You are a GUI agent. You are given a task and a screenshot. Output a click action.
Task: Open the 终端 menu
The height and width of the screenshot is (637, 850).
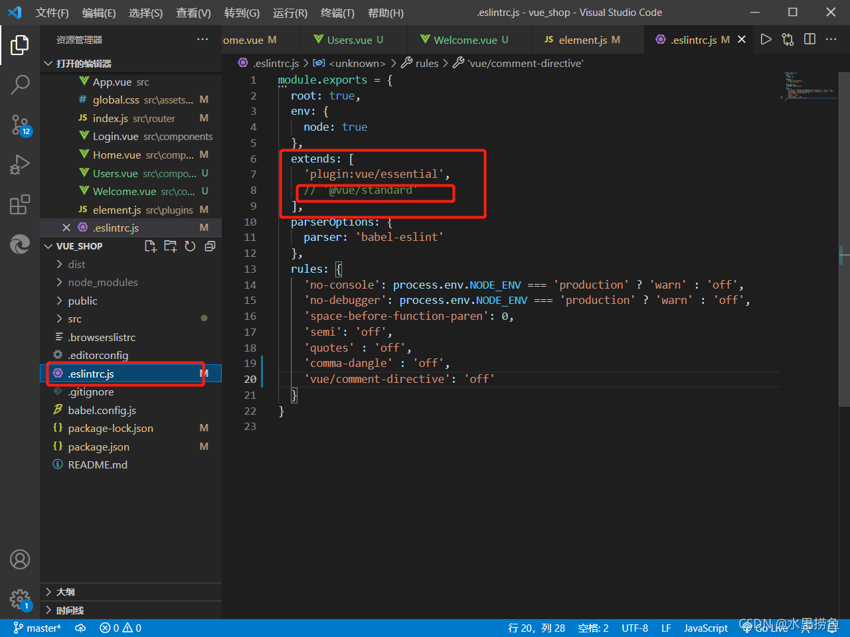click(x=338, y=13)
